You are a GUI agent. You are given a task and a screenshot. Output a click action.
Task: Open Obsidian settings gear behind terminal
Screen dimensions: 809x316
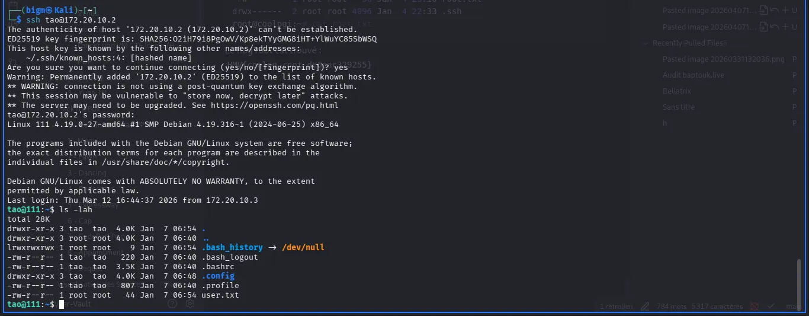(x=190, y=304)
